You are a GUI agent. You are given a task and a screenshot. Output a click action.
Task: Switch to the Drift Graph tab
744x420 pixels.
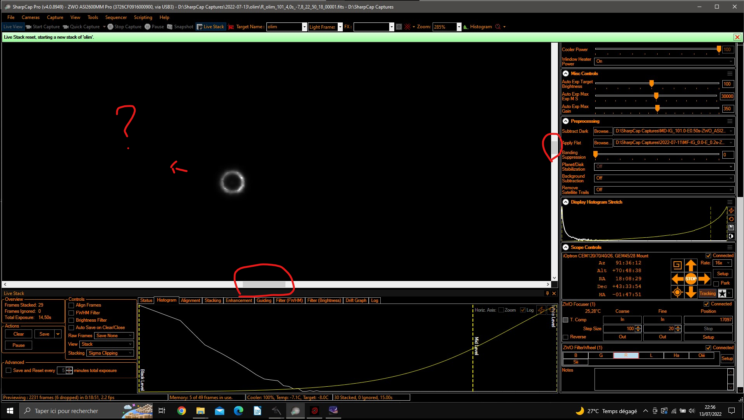(x=356, y=300)
